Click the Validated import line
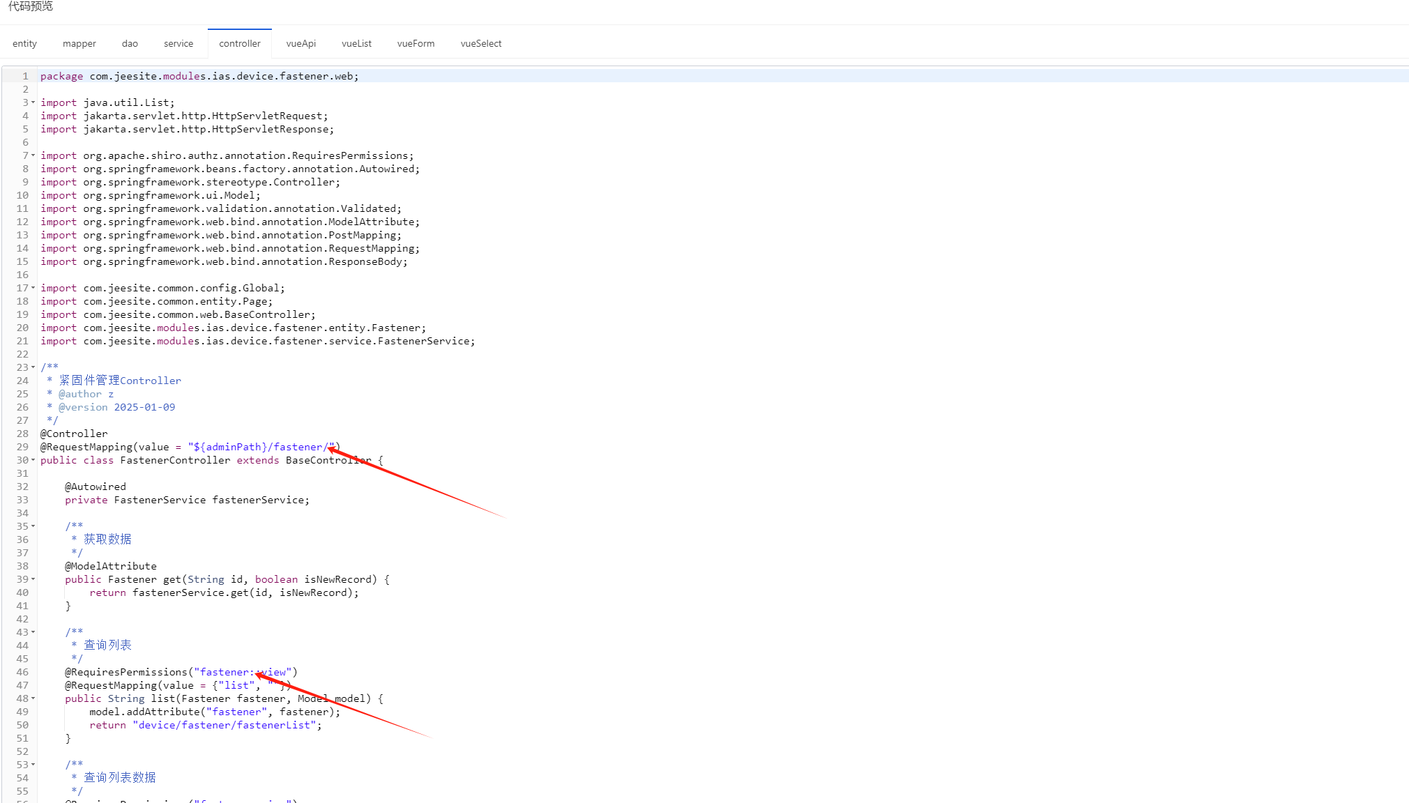Image resolution: width=1409 pixels, height=803 pixels. click(x=221, y=208)
